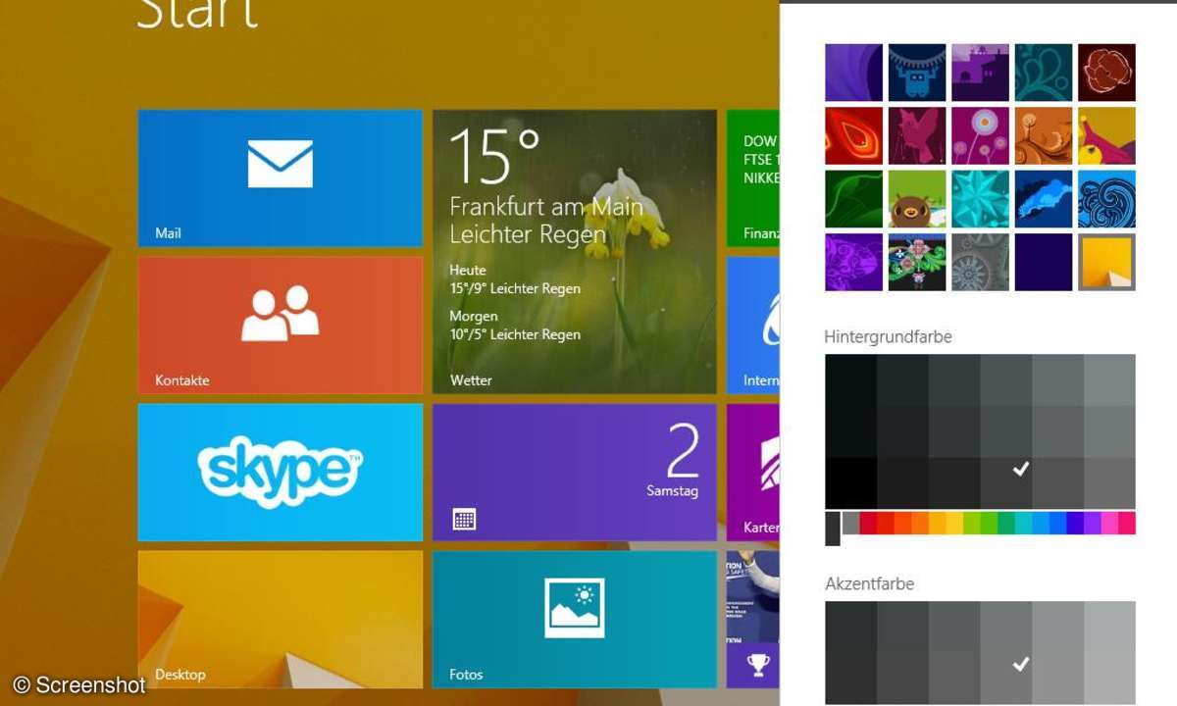The width and height of the screenshot is (1177, 706).
Task: Select the pink hue ending the color strip
Action: tap(1126, 523)
